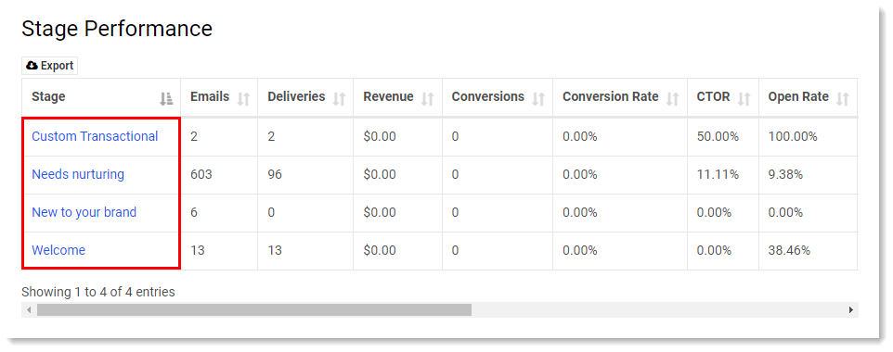Click the Revenue column header label
Viewport: 893px width, 352px height.
pyautogui.click(x=388, y=97)
